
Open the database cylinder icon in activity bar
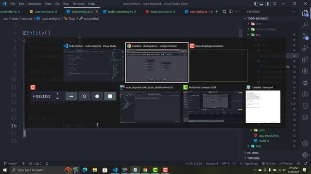tap(305, 106)
